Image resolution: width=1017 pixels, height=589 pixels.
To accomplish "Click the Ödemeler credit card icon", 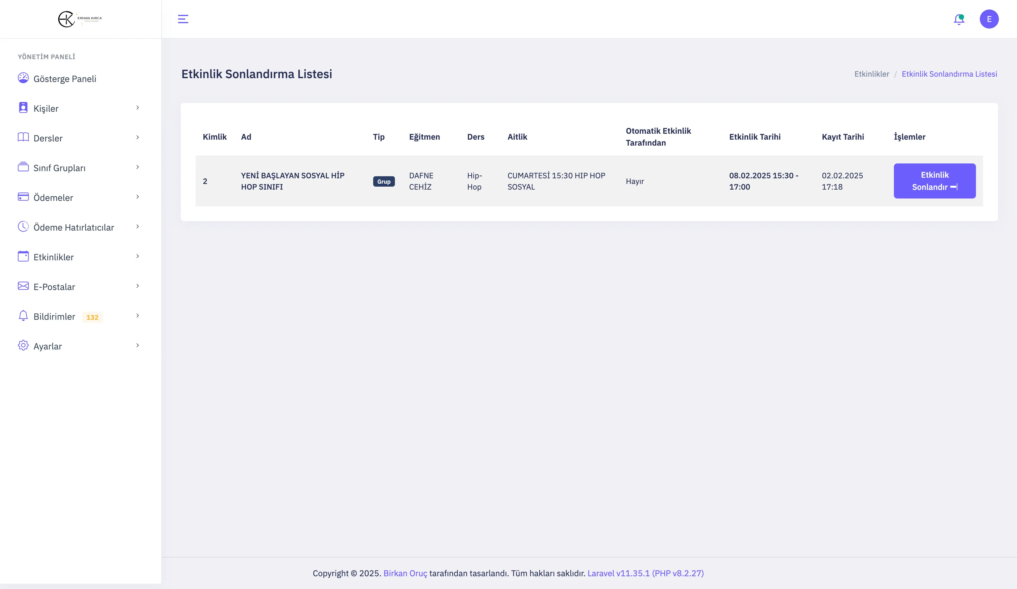I will (23, 197).
